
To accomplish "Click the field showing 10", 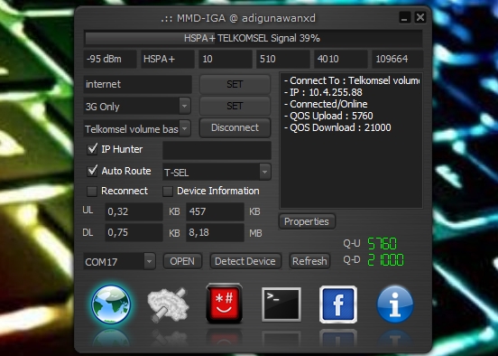I will (x=226, y=59).
